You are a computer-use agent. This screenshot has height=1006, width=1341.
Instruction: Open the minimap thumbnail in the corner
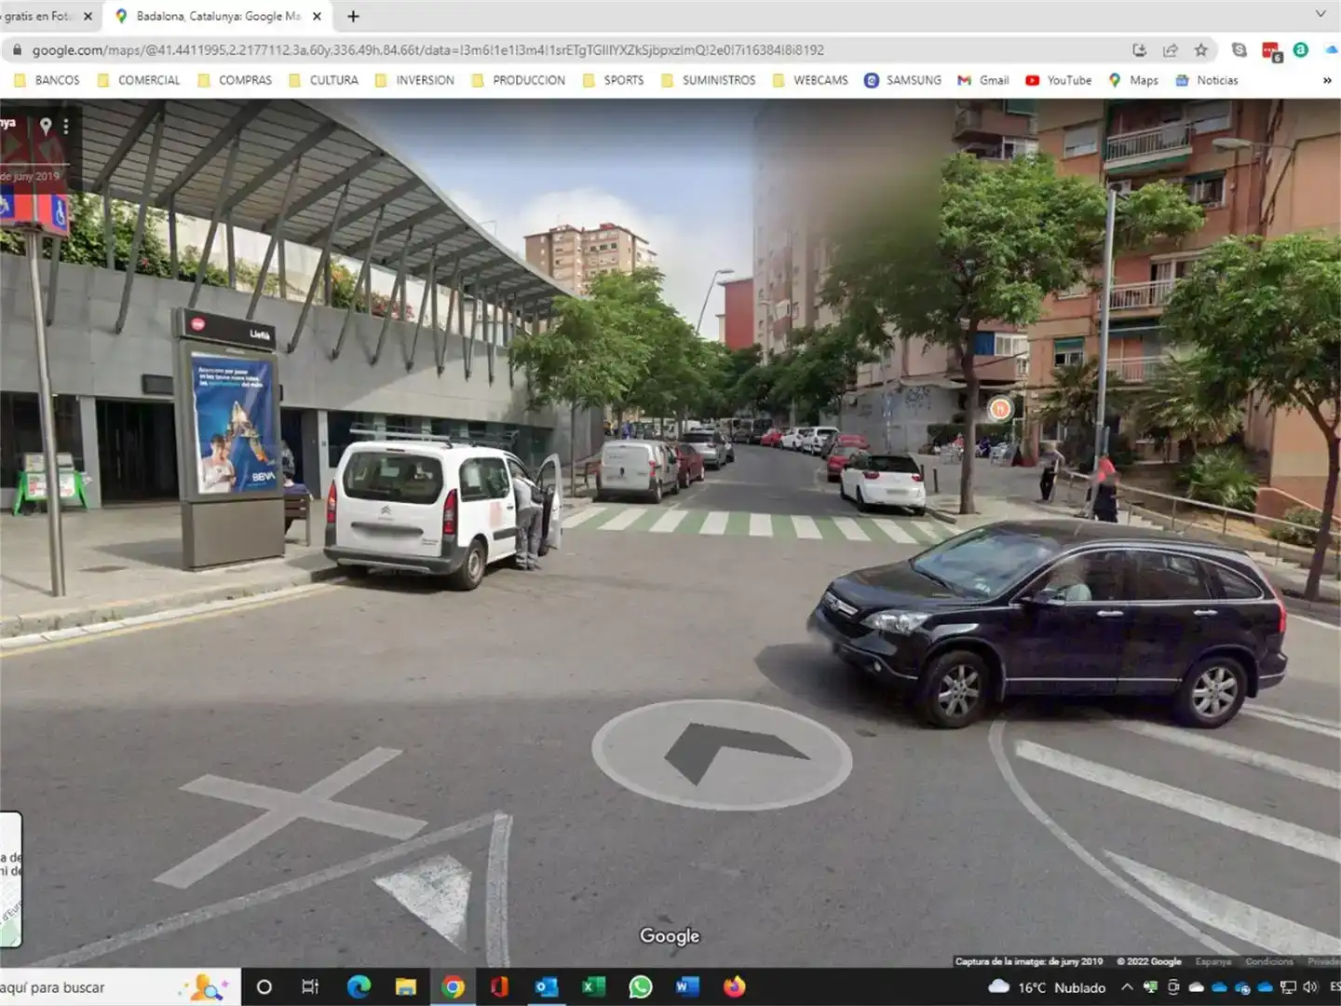(x=10, y=879)
